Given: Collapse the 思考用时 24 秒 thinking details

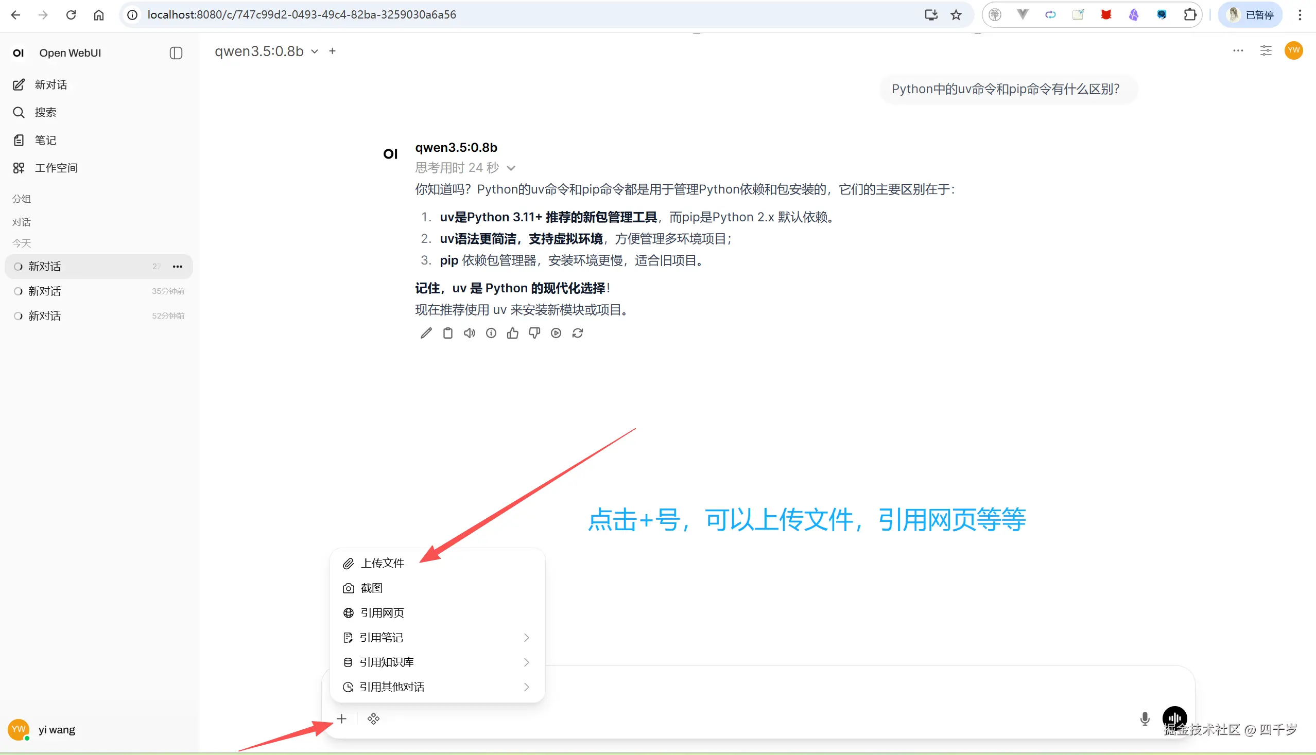Looking at the screenshot, I should coord(511,167).
